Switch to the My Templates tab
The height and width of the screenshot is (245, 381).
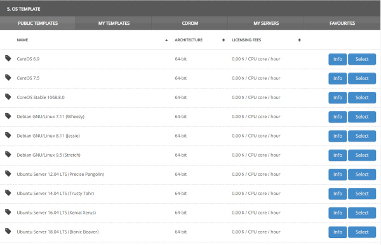click(x=114, y=23)
